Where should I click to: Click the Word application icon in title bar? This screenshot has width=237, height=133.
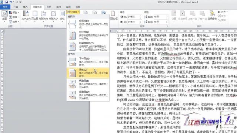click(x=2, y=2)
